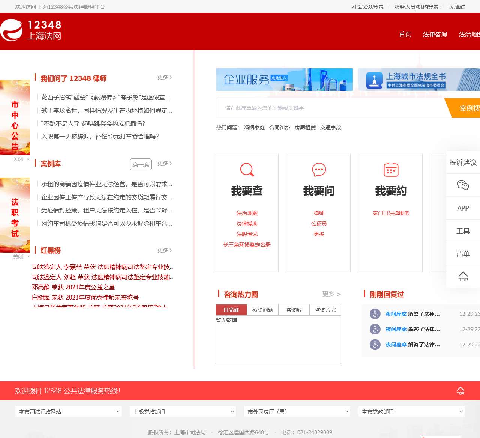Click avatar icon of third 夜间座席 reply

click(375, 345)
